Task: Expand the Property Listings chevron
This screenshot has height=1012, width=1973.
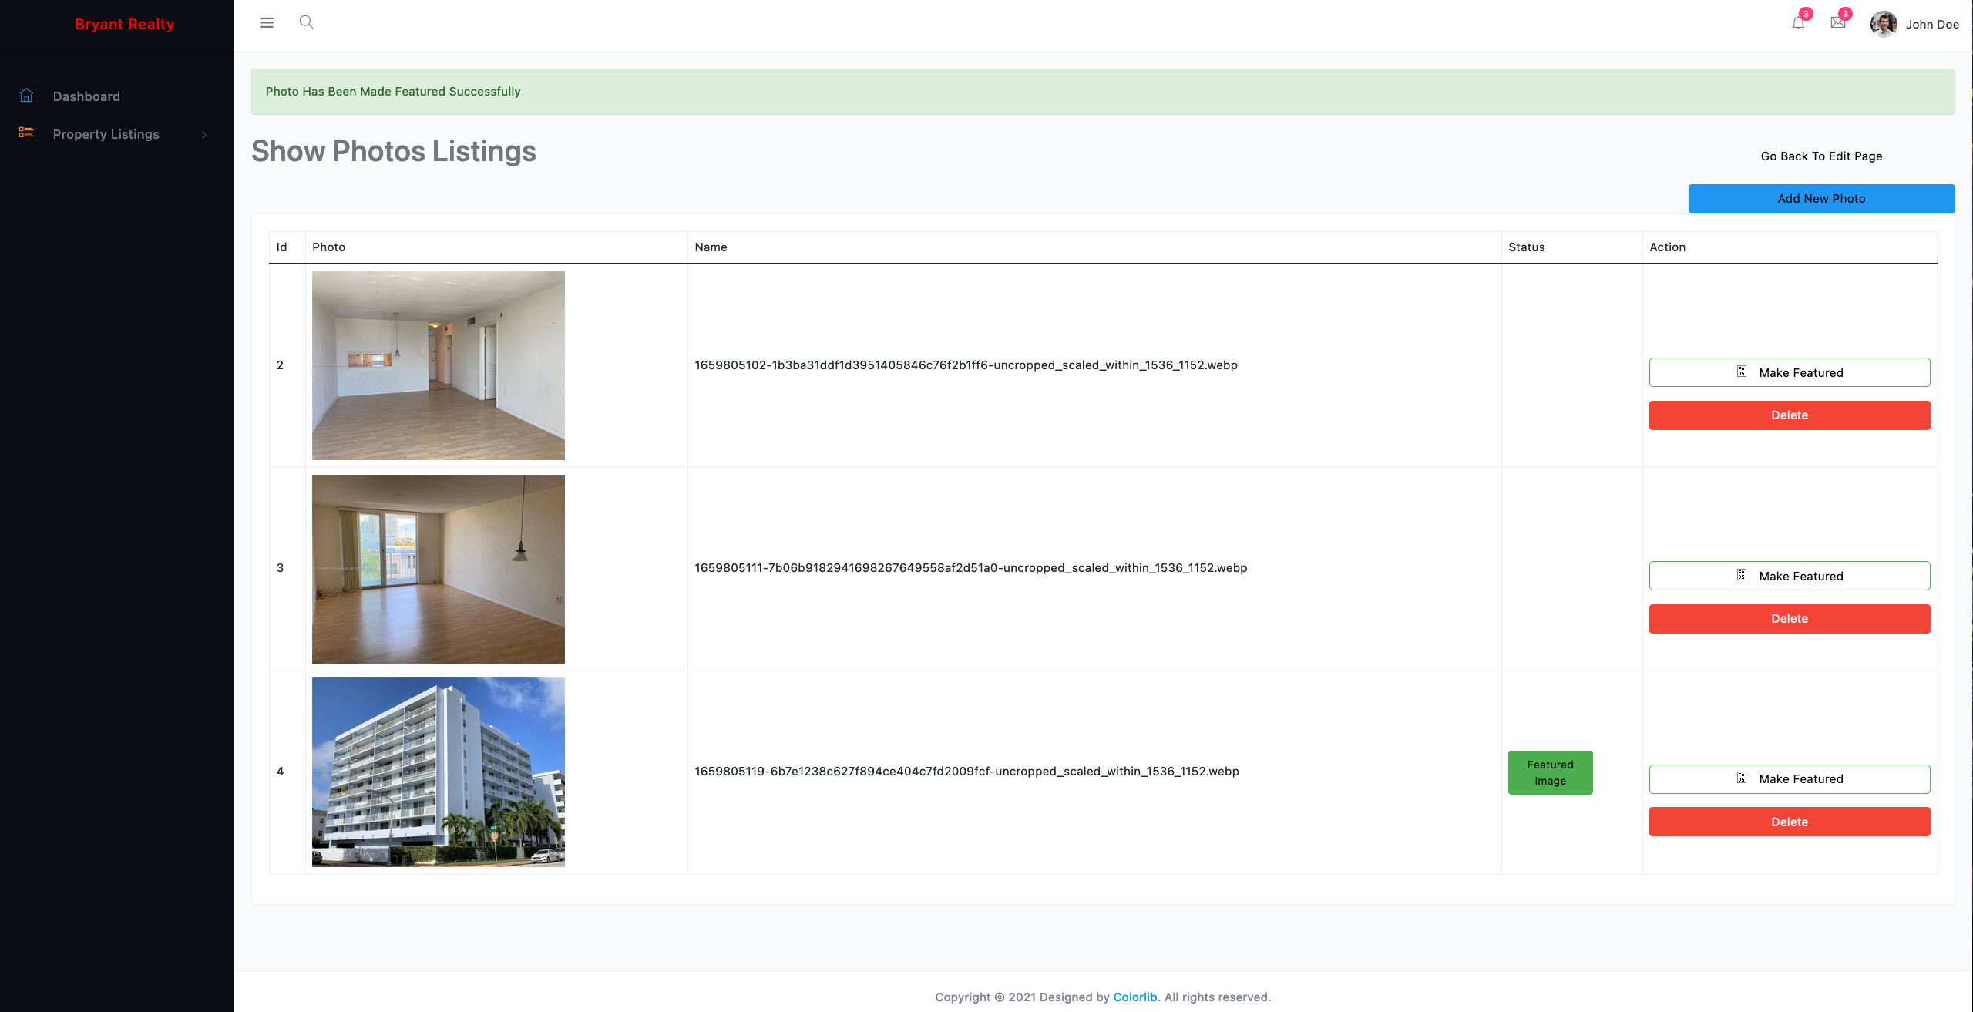Action: click(204, 135)
